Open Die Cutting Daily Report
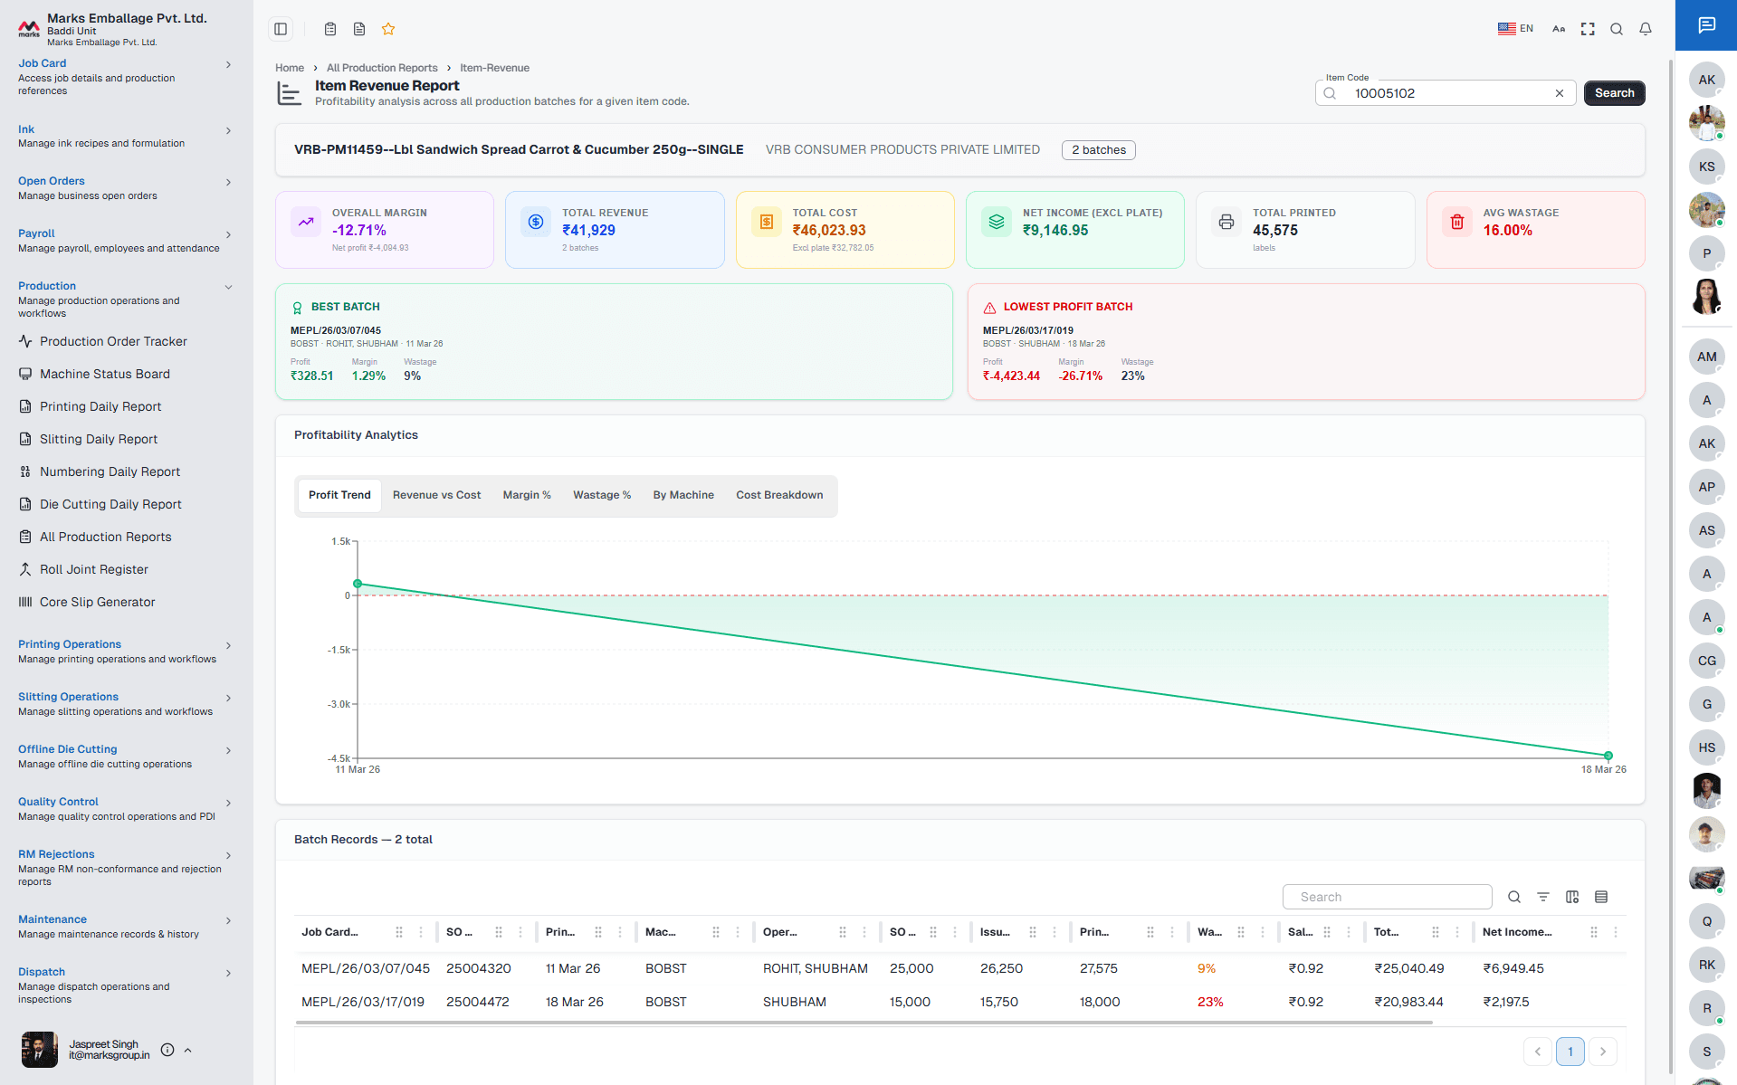 tap(110, 504)
